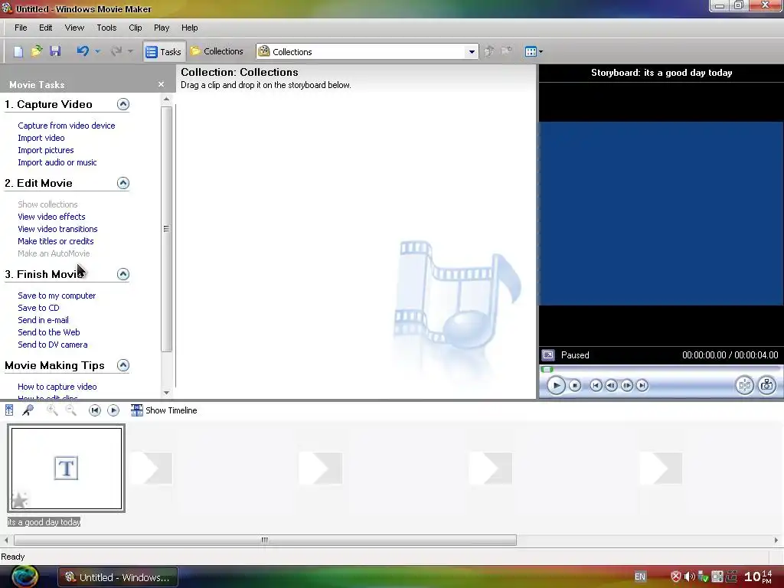Click View video effects link
This screenshot has height=588, width=784.
pyautogui.click(x=51, y=217)
